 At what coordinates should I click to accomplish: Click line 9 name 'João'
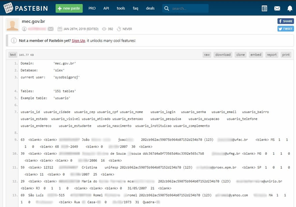(x=86, y=140)
